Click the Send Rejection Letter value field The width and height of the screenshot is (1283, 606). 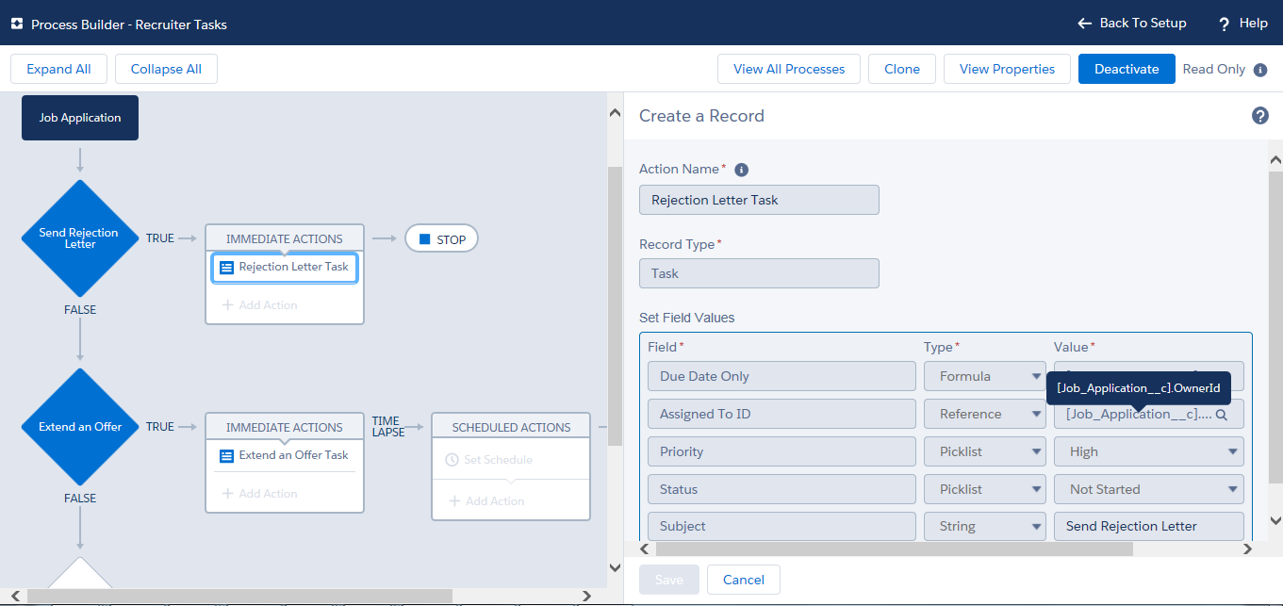1149,526
